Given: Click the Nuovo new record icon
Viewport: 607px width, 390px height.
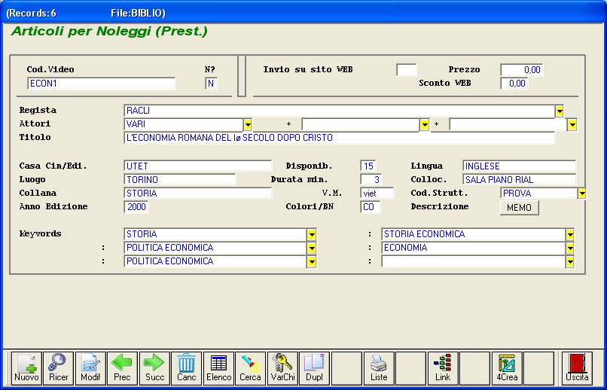Looking at the screenshot, I should coord(26,369).
